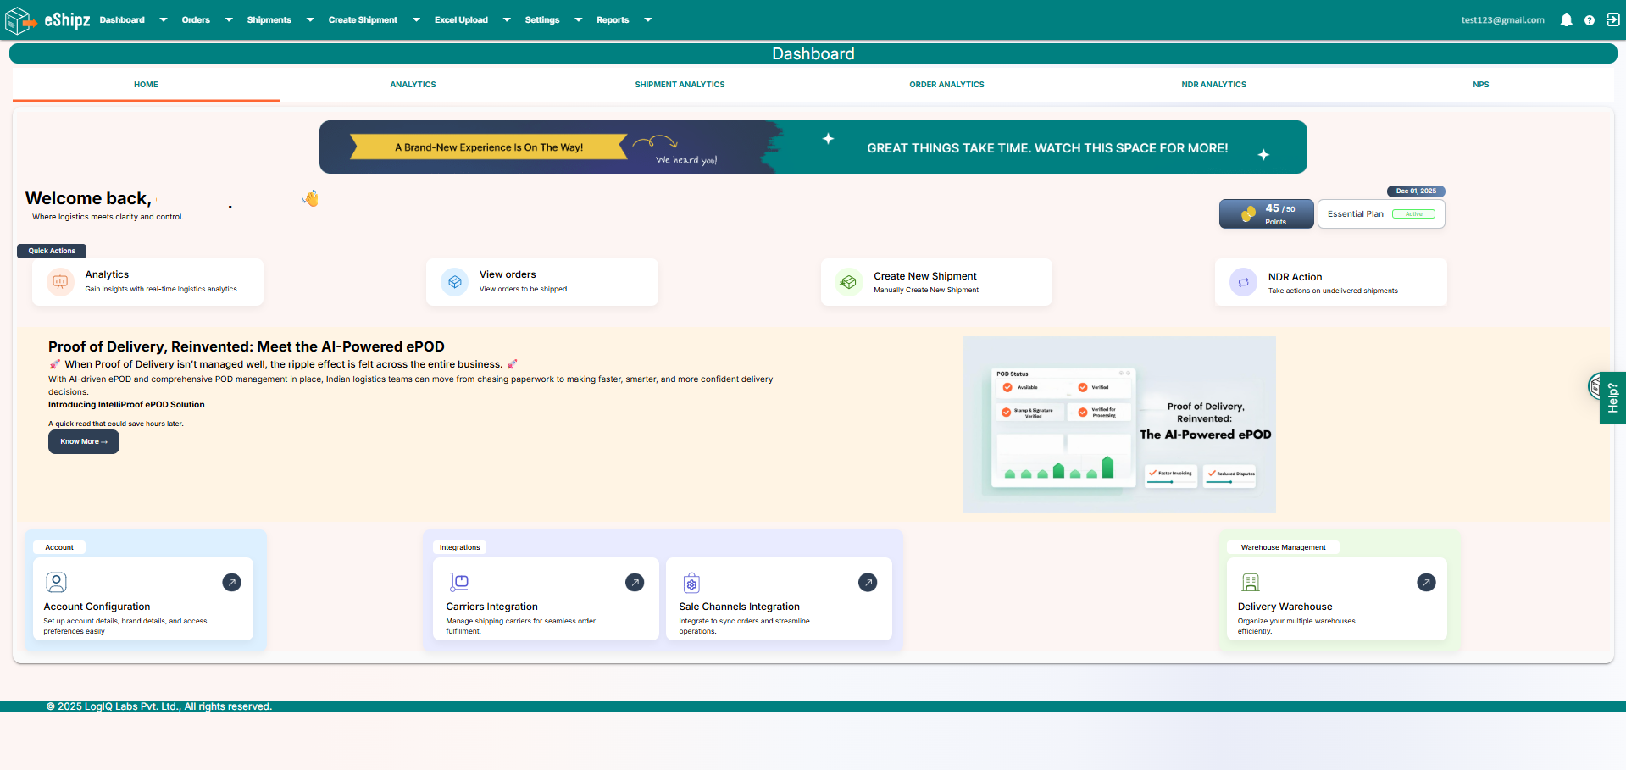Click the Know More button
Viewport: 1626px width, 770px height.
(x=83, y=441)
